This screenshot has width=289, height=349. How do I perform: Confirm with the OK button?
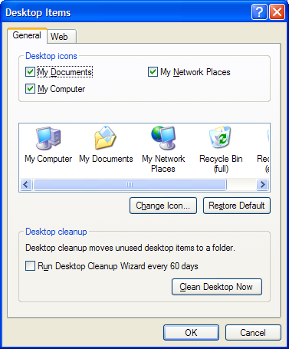[191, 332]
